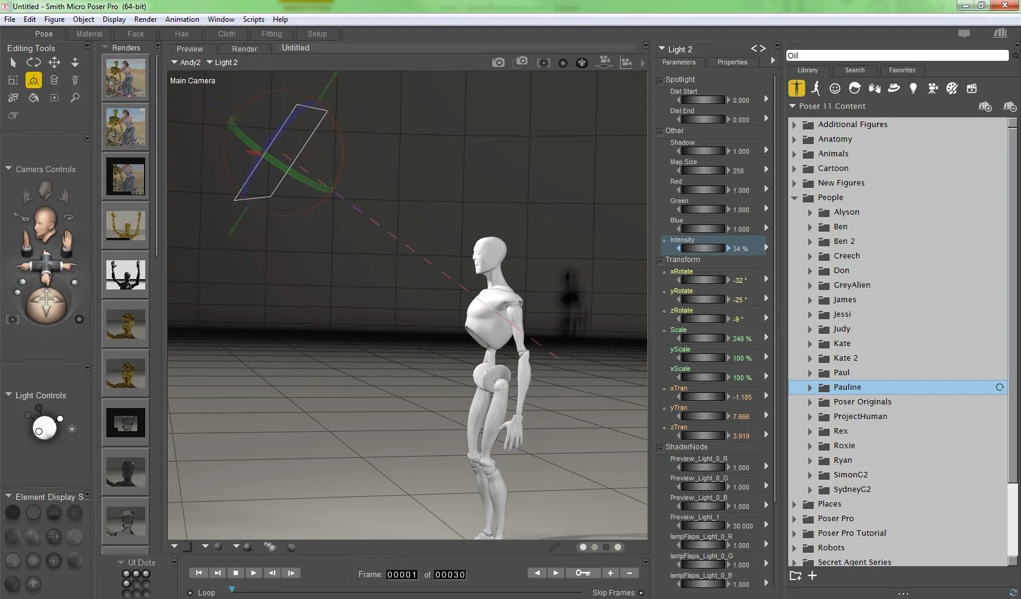Select the four-arrow Translate/Pull tool
This screenshot has height=599, width=1021.
click(54, 62)
